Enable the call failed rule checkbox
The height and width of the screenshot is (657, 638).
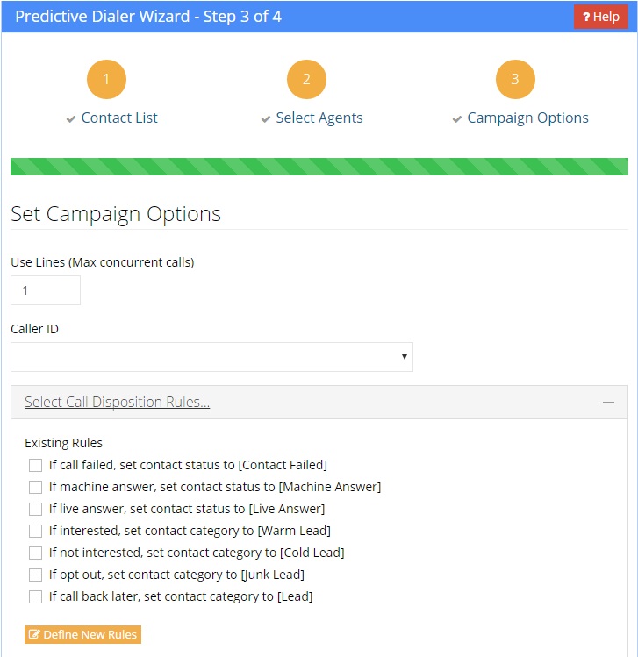[x=36, y=465]
